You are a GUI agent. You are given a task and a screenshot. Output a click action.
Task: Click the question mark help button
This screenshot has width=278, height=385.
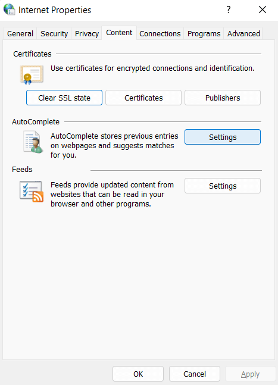click(229, 10)
